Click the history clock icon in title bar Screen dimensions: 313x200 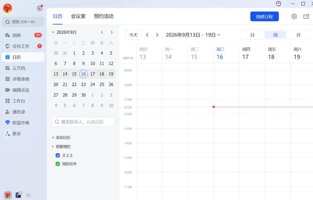[x=279, y=3]
